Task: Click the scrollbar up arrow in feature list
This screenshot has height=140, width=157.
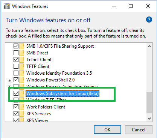Action: pyautogui.click(x=149, y=46)
